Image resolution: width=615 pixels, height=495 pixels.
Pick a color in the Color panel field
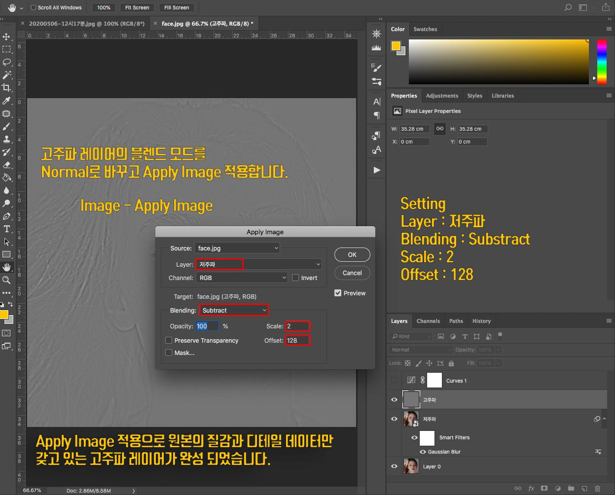[x=499, y=62]
